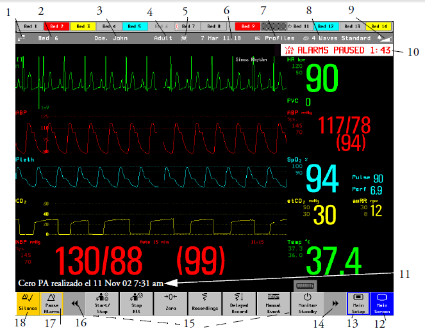
Task: Change the 4 Waves Standard screen
Action: coord(337,38)
